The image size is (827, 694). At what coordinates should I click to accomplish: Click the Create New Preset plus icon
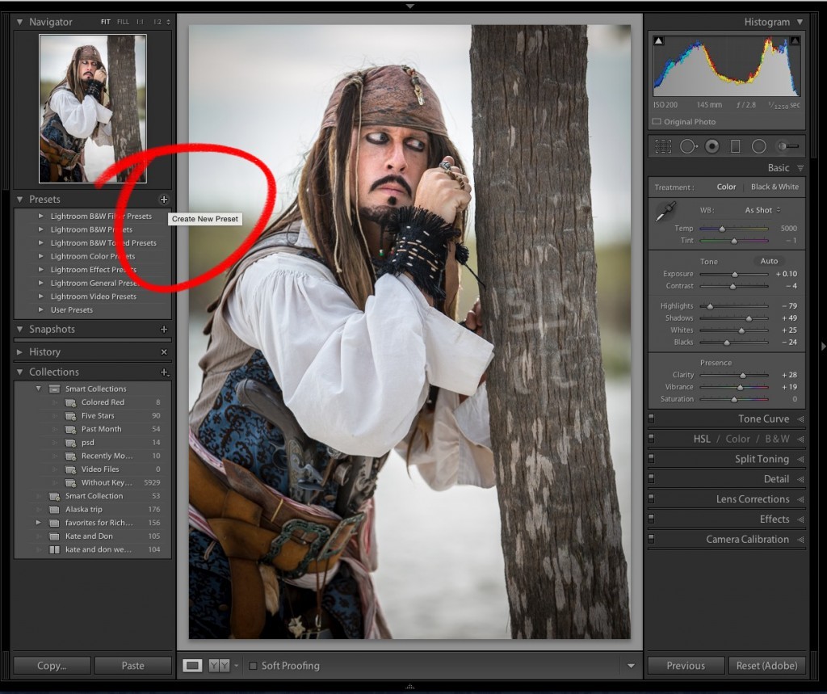pyautogui.click(x=164, y=200)
